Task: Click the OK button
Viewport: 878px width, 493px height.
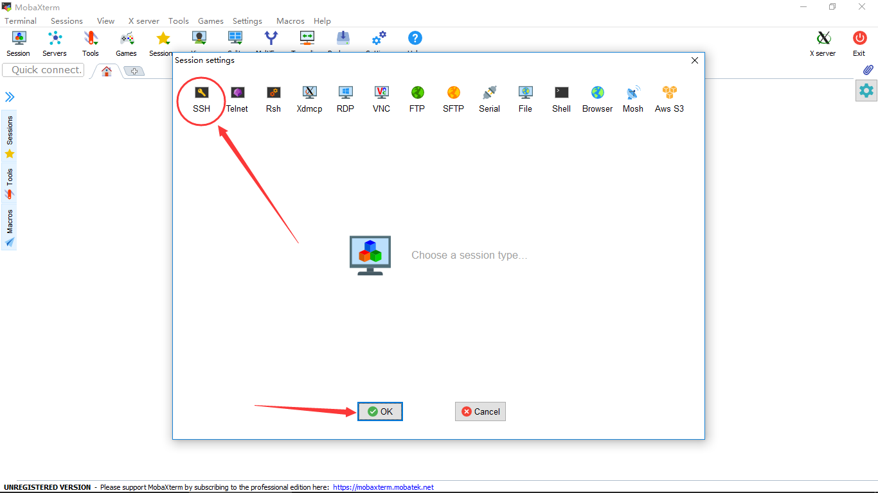Action: click(x=380, y=411)
